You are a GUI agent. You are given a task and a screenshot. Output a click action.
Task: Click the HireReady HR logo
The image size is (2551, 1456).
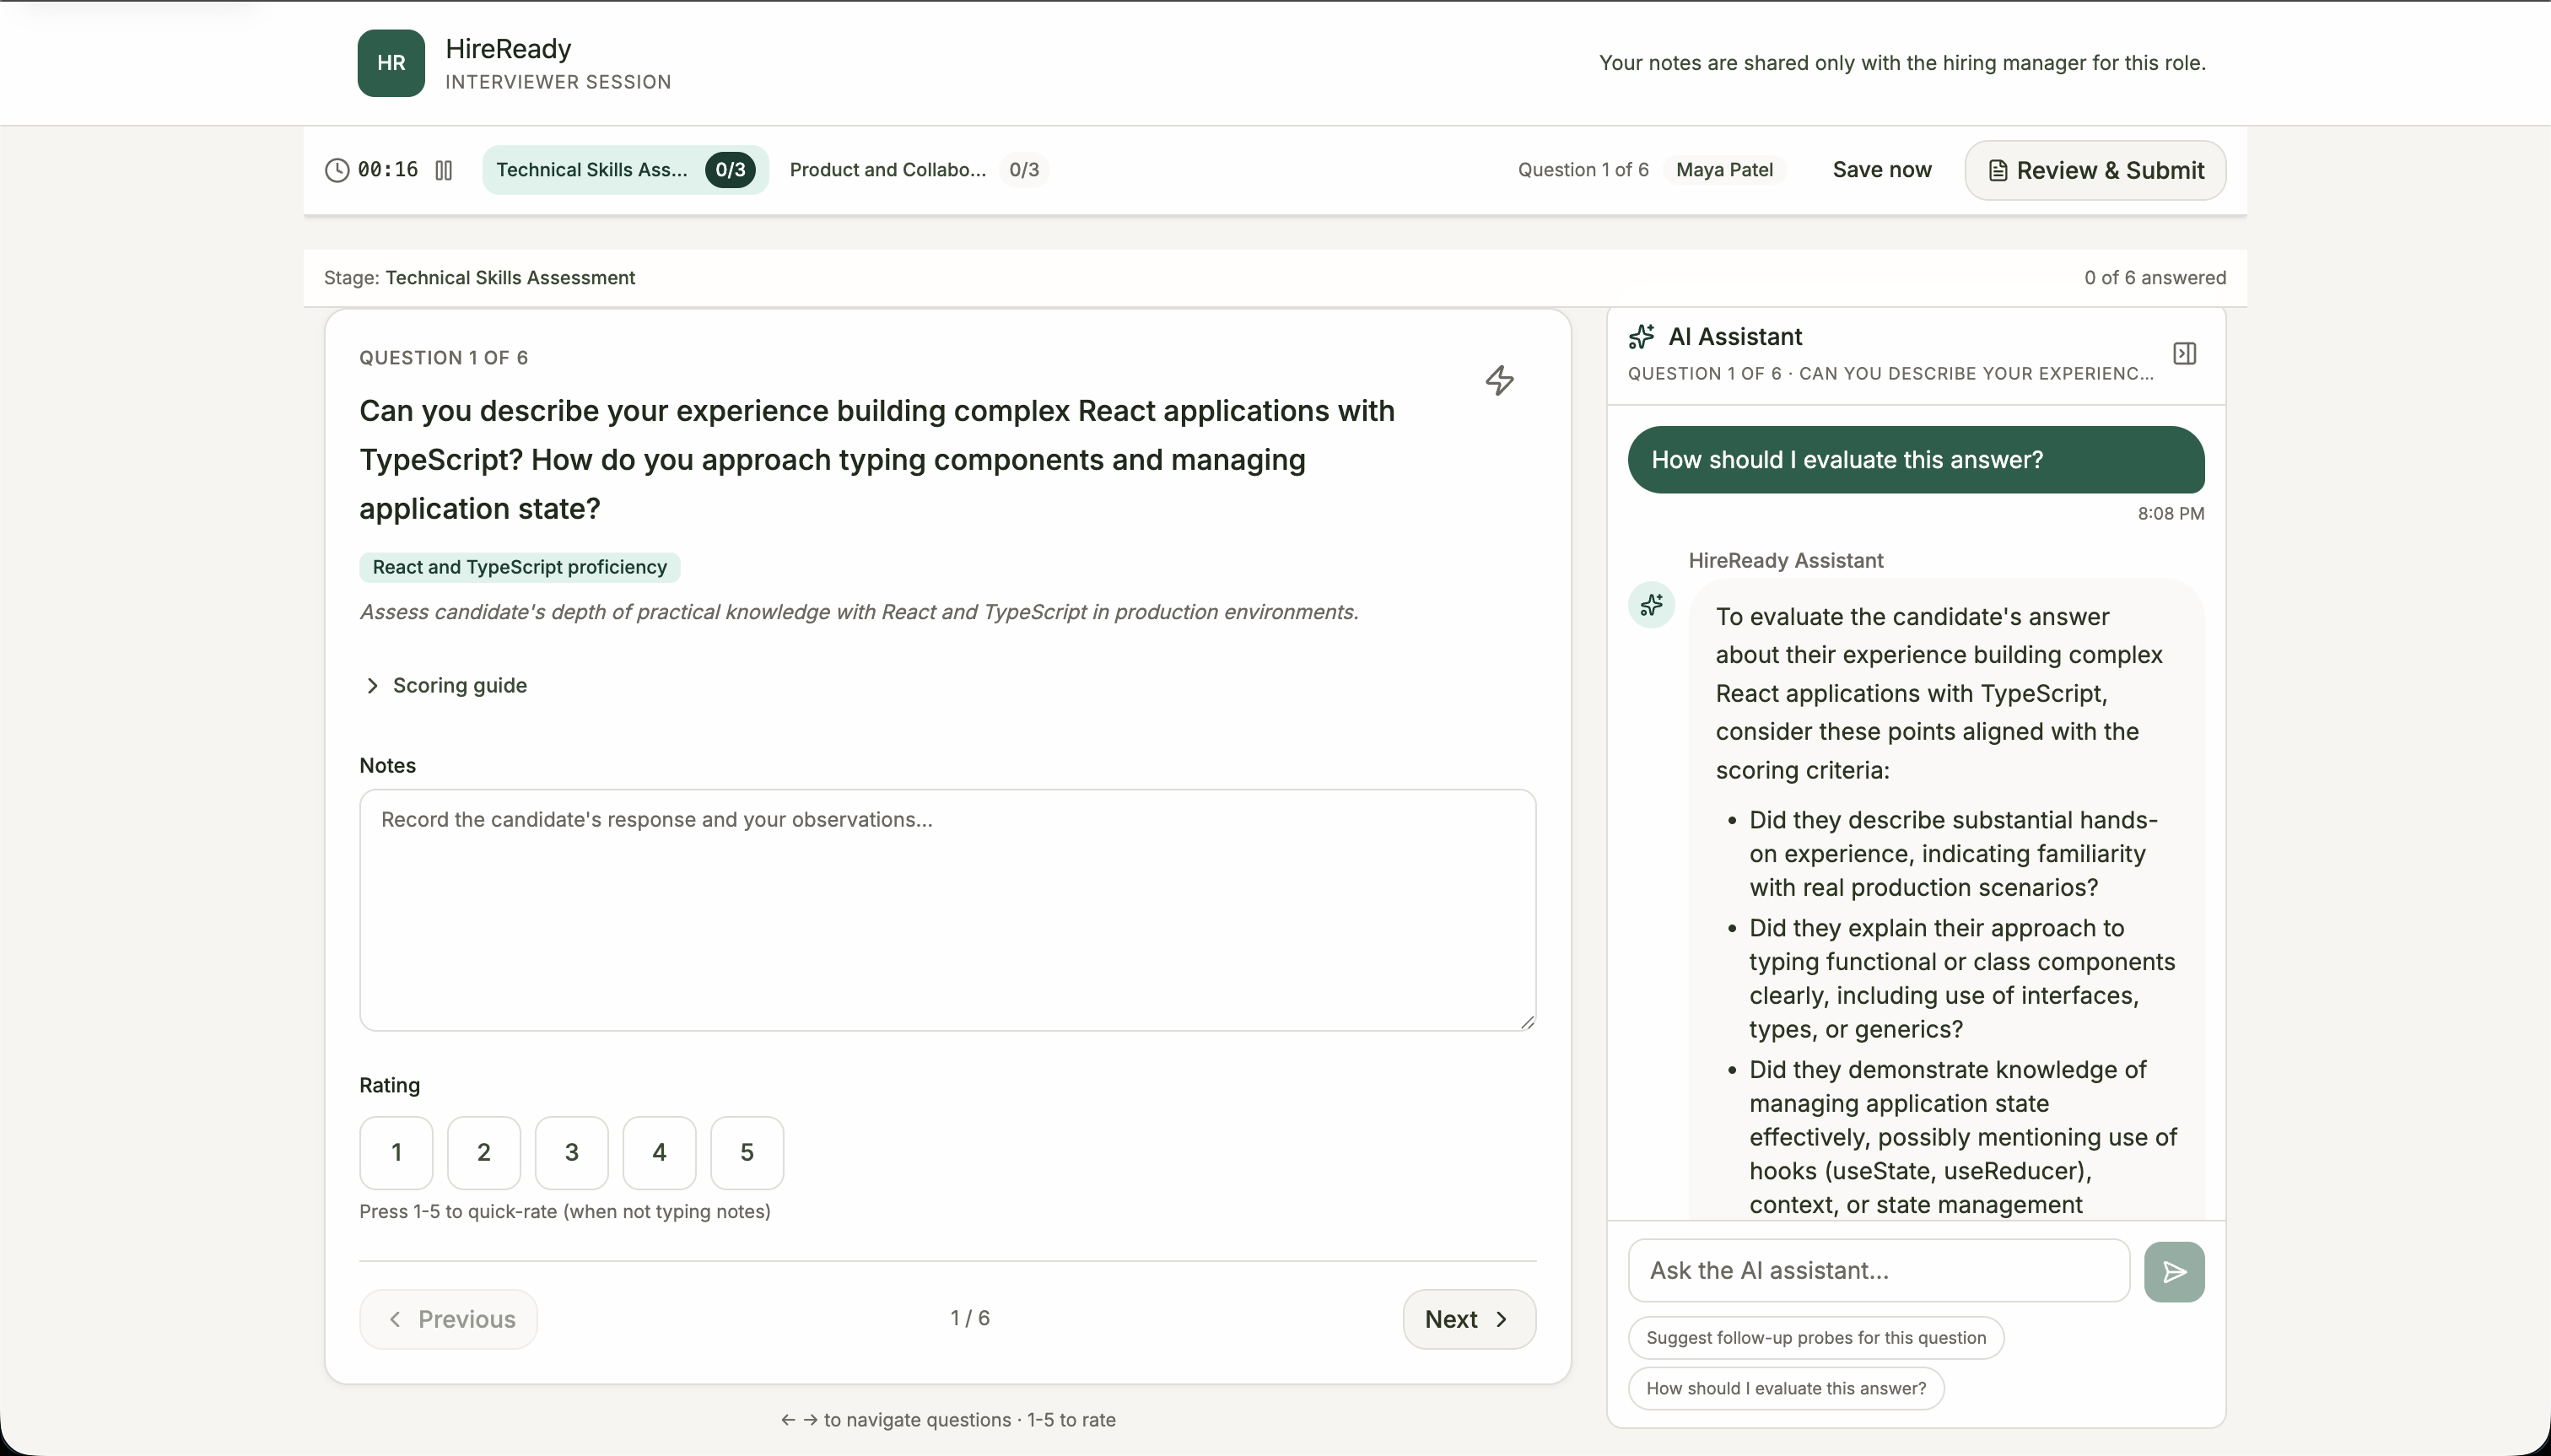pos(389,62)
